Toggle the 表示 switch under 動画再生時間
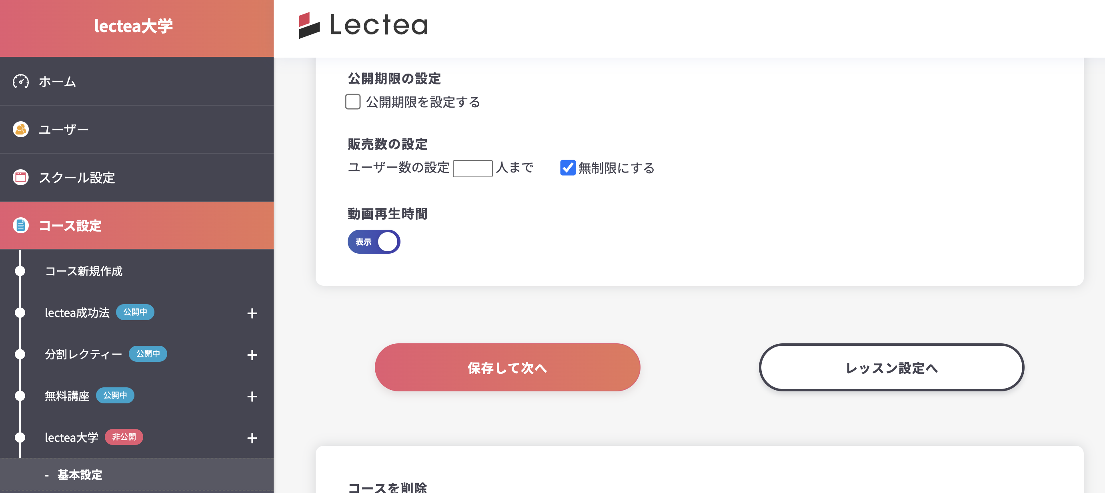The image size is (1105, 493). (374, 242)
